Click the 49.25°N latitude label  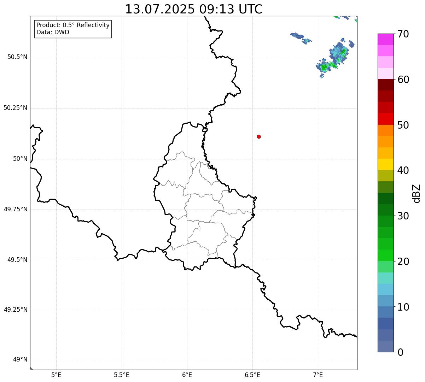(x=16, y=310)
